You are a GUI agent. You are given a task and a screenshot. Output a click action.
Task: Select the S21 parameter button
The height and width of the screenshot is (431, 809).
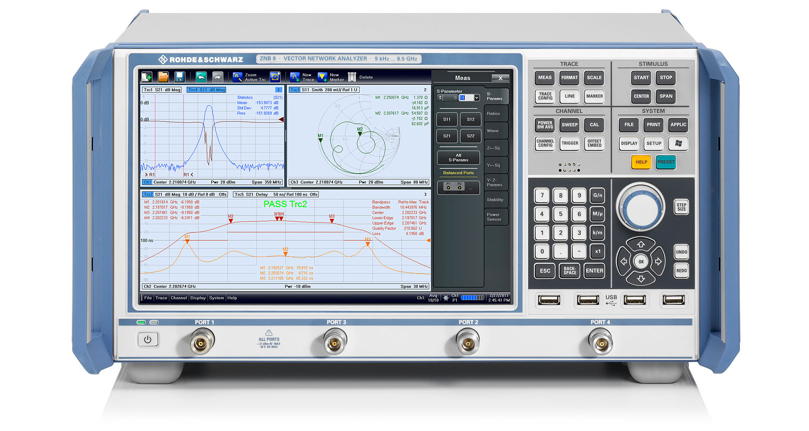[x=447, y=136]
